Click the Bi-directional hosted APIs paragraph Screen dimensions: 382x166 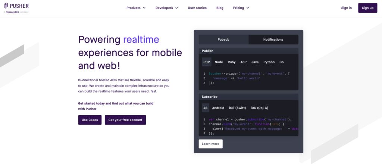tap(124, 86)
